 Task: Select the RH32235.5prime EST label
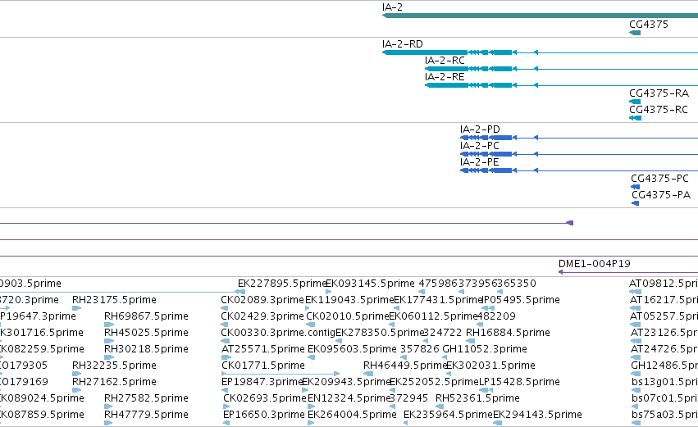point(114,366)
